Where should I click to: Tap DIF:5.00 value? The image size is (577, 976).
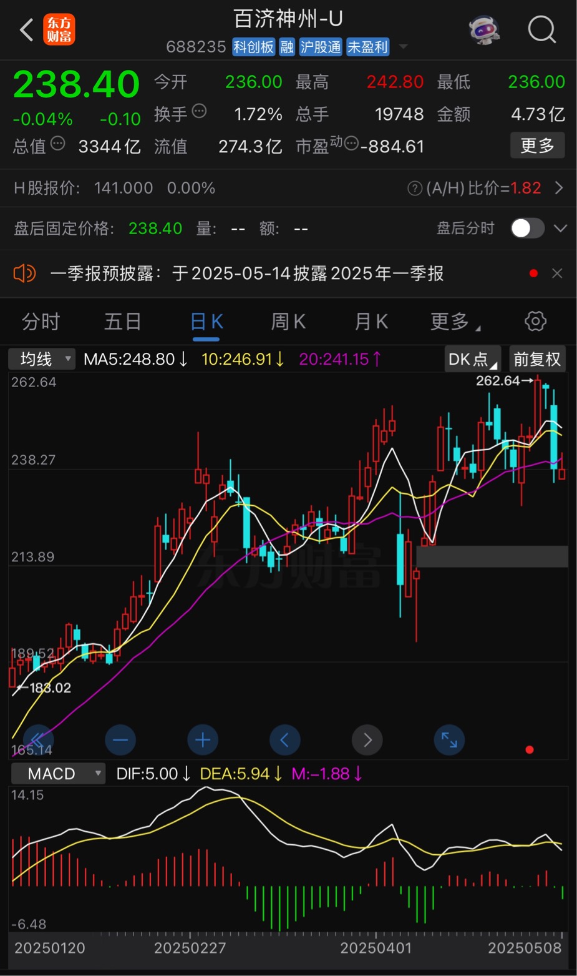tap(153, 774)
